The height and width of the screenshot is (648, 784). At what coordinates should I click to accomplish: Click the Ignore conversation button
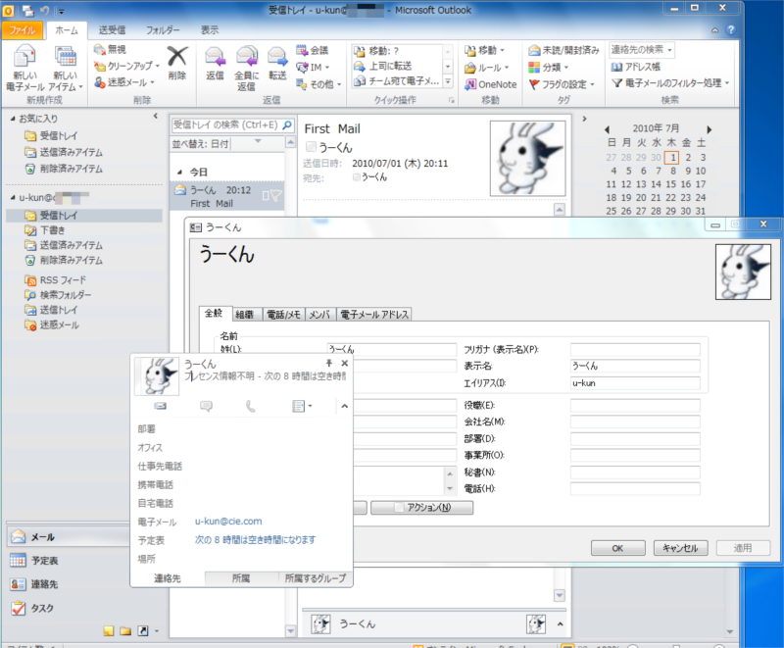(110, 49)
